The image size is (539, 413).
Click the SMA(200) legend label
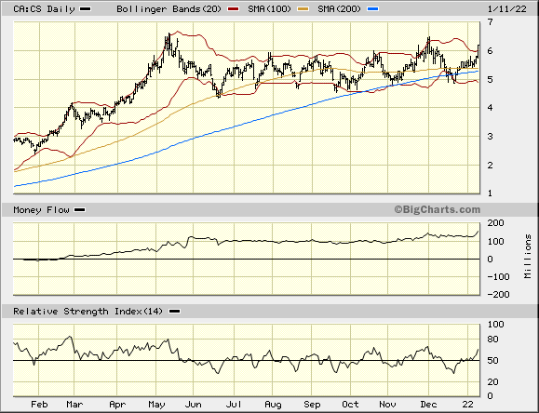point(339,9)
